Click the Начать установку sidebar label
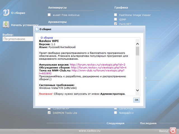 tap(25, 25)
